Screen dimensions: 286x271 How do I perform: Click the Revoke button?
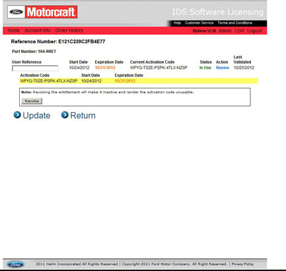click(x=32, y=101)
